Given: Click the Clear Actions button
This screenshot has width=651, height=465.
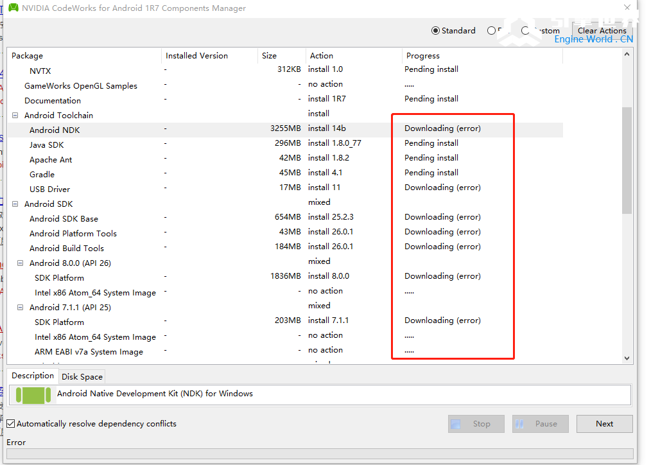Looking at the screenshot, I should click(602, 31).
